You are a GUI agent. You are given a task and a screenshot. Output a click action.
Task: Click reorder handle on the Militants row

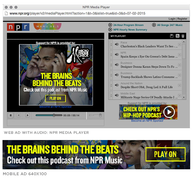111,95
